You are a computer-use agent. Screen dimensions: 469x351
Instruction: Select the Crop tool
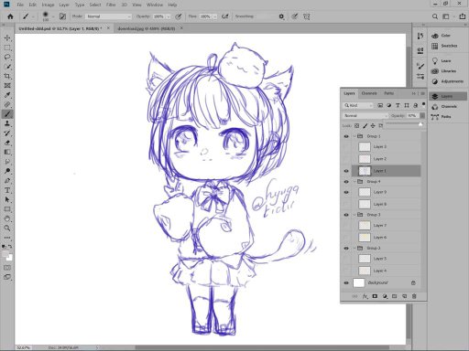[7, 76]
